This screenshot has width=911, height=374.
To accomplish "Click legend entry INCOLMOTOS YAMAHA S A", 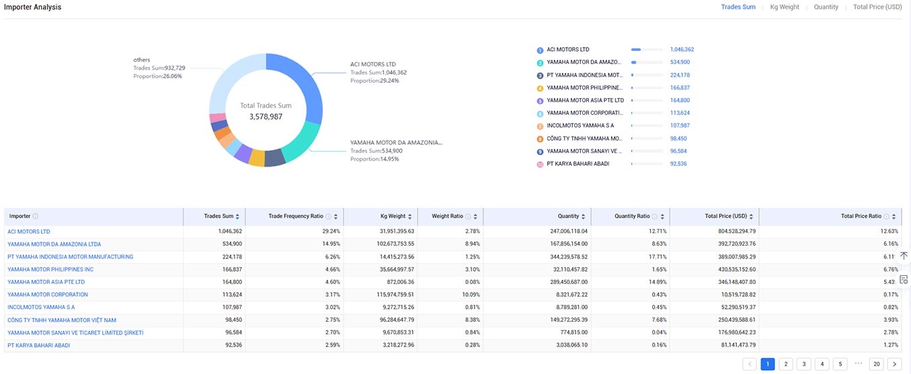I will (580, 126).
